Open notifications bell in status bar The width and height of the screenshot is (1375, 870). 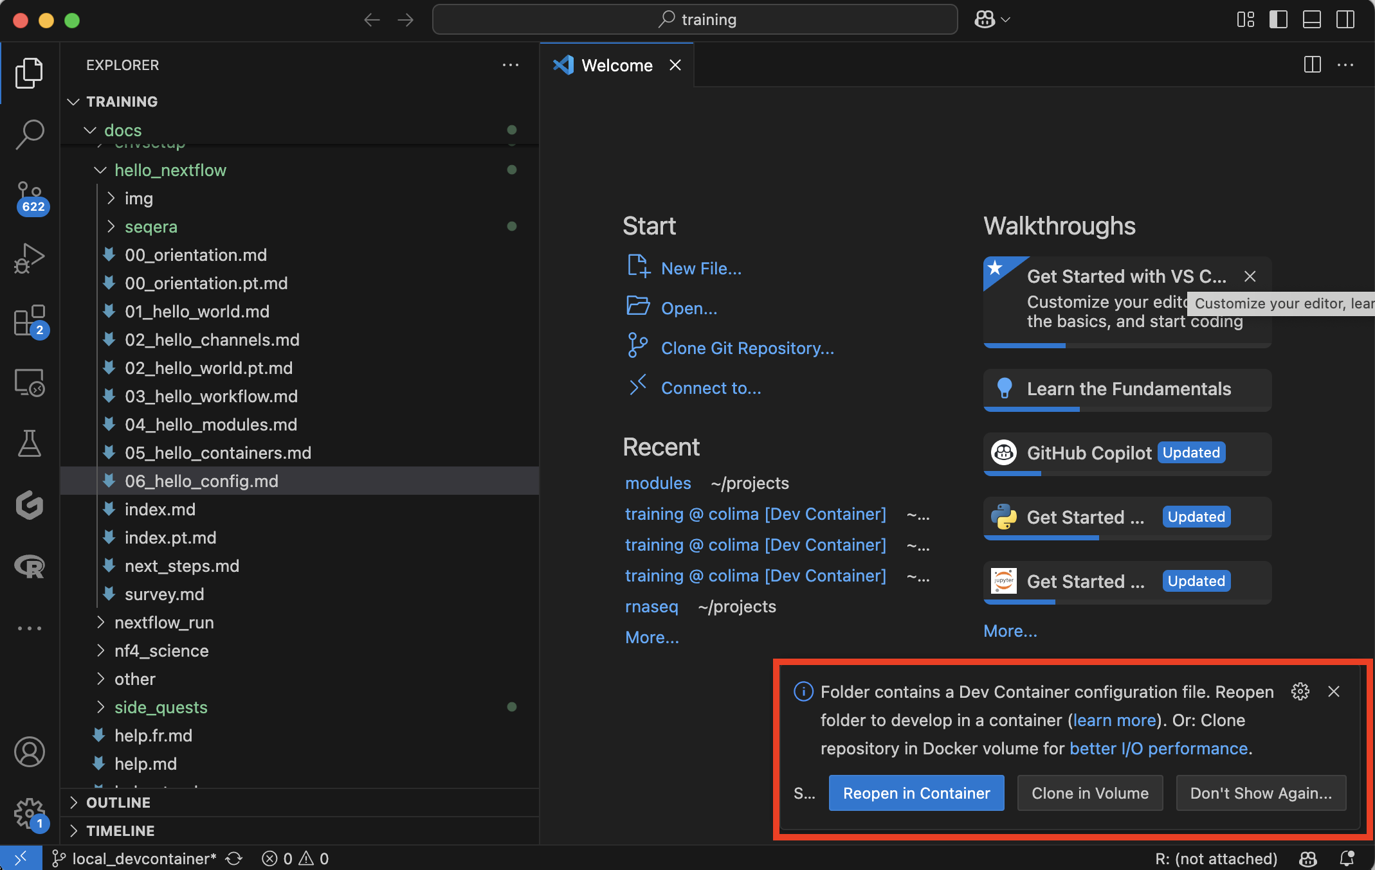point(1347,858)
